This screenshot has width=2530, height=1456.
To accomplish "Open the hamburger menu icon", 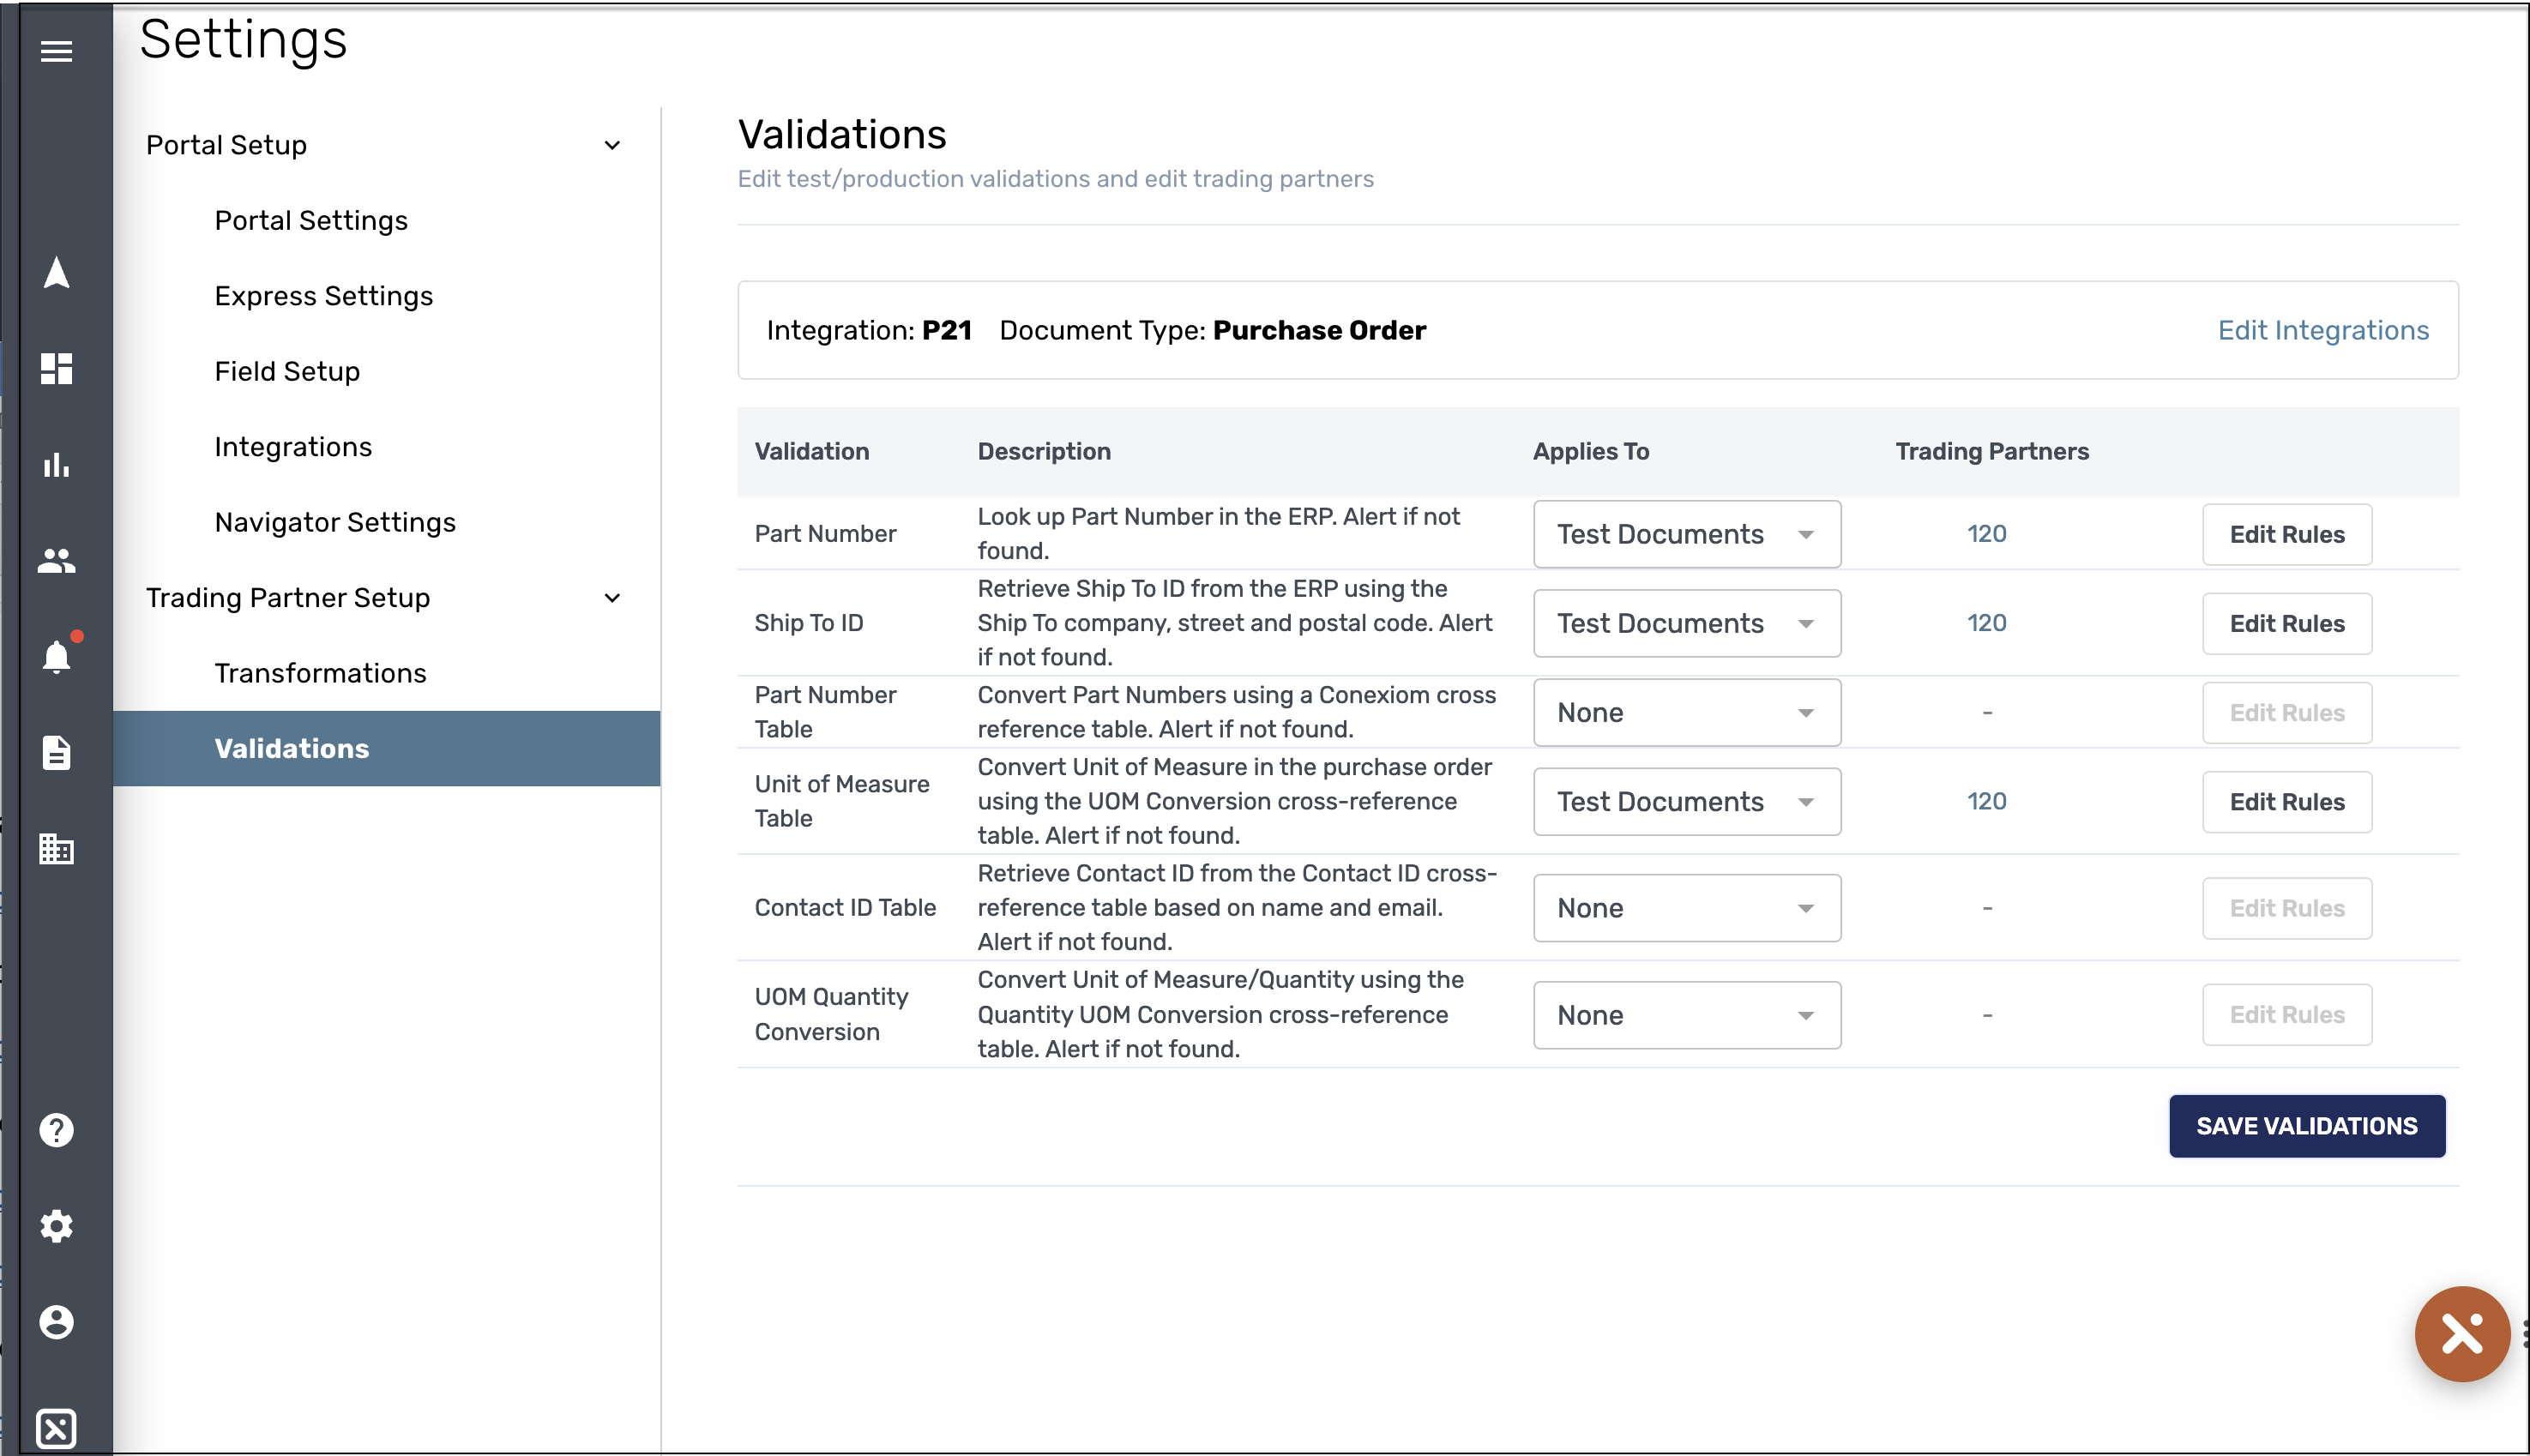I will [56, 51].
